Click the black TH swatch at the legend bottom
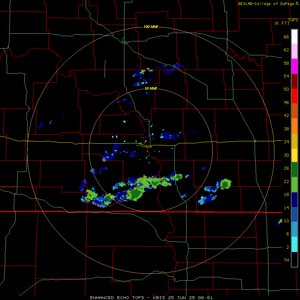 coord(294,259)
